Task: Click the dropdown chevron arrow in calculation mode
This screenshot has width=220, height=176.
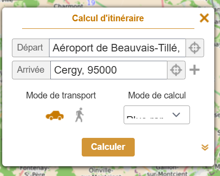Action: pyautogui.click(x=176, y=115)
